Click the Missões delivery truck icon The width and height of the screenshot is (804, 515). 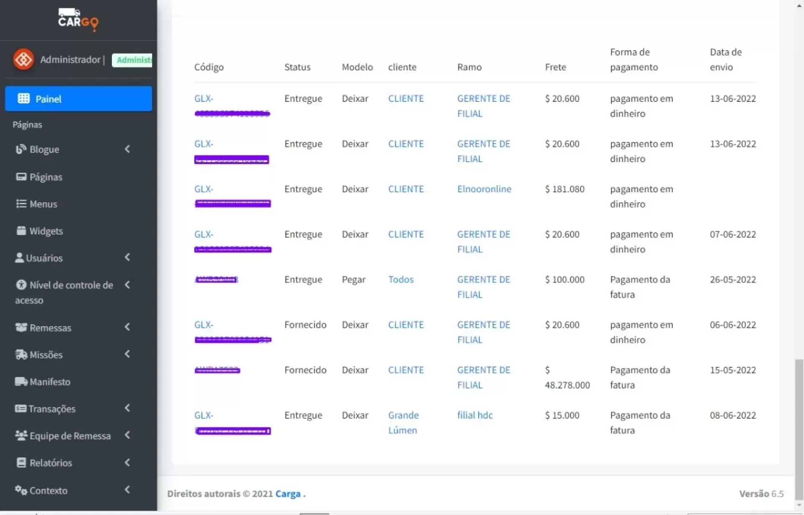click(x=21, y=355)
